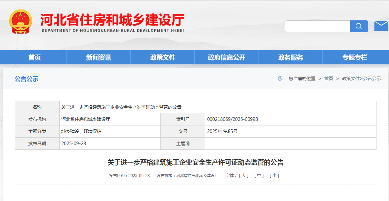This screenshot has height=201, width=389.
Task: Click the national emblem logo
Action: coord(20,22)
